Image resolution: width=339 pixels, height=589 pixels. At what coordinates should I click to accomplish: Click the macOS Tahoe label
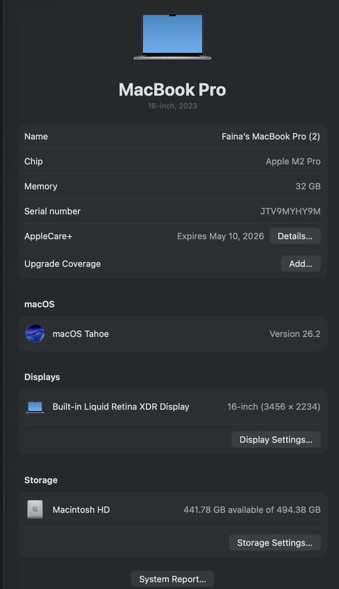point(81,334)
